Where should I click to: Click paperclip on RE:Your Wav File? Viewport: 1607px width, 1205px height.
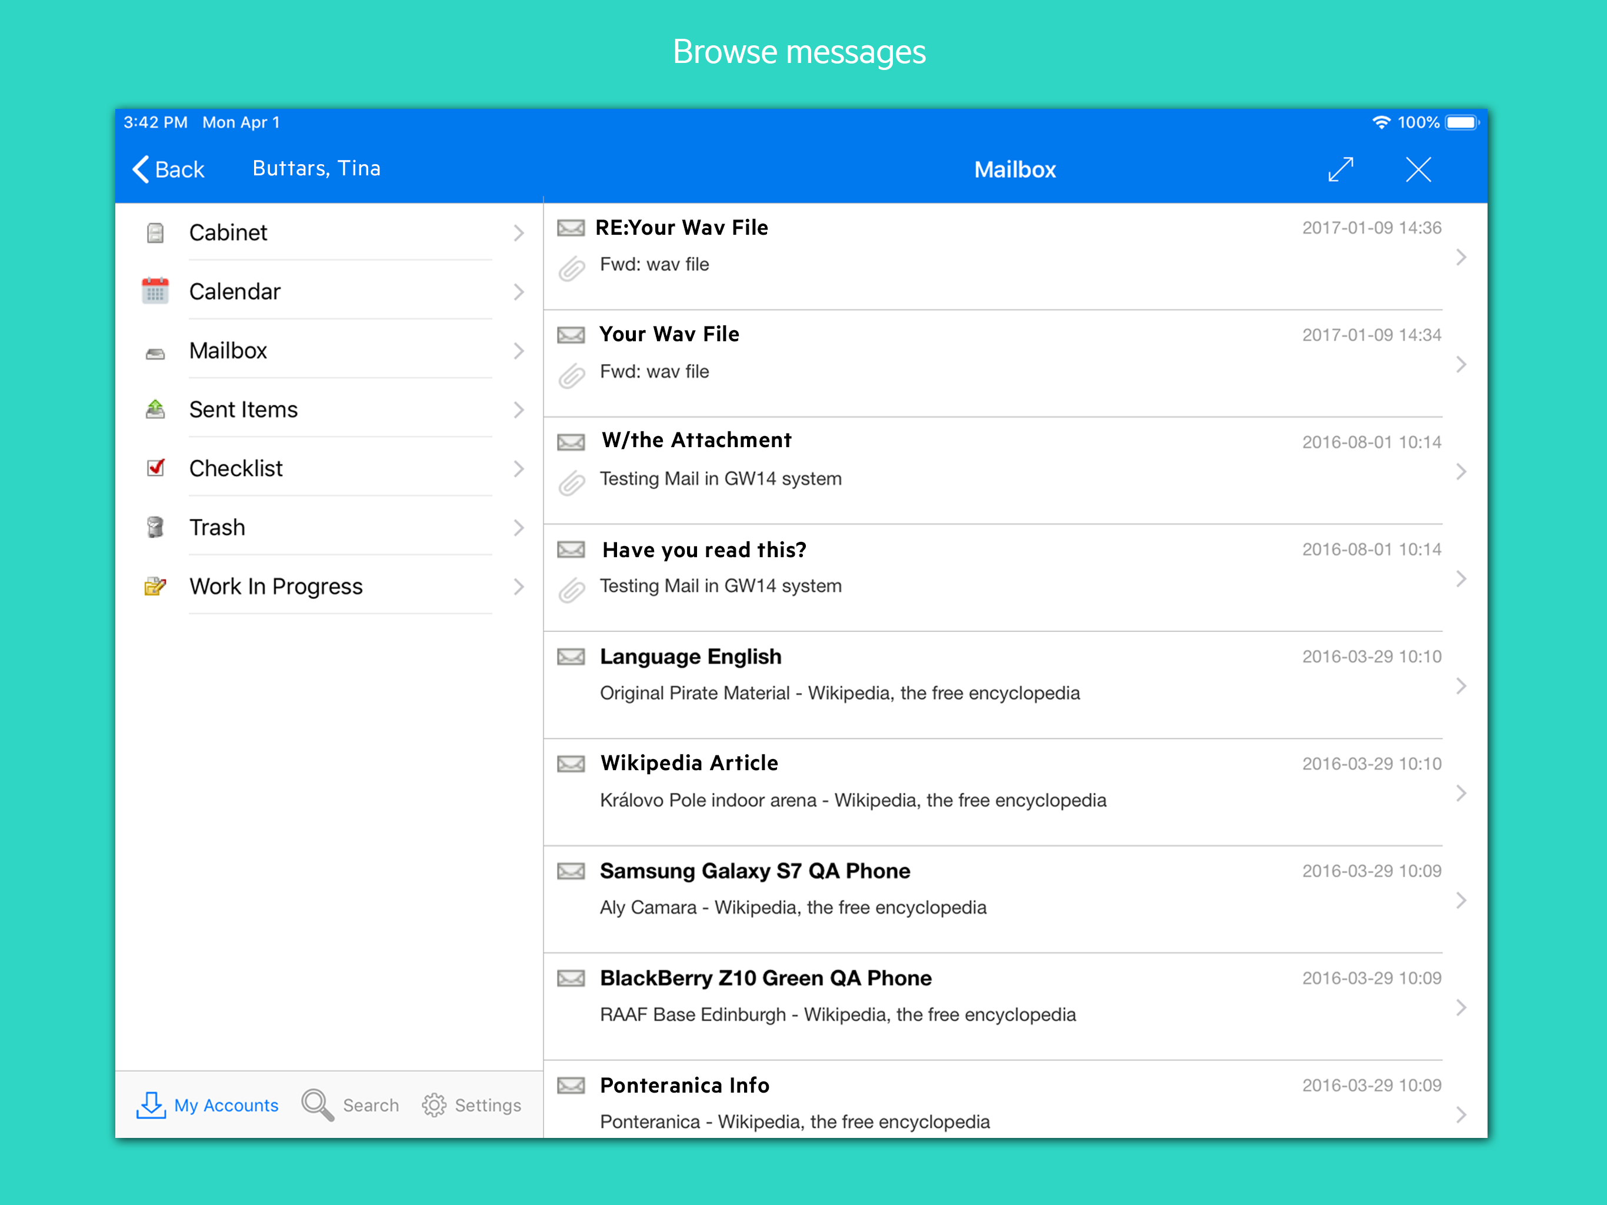[572, 268]
